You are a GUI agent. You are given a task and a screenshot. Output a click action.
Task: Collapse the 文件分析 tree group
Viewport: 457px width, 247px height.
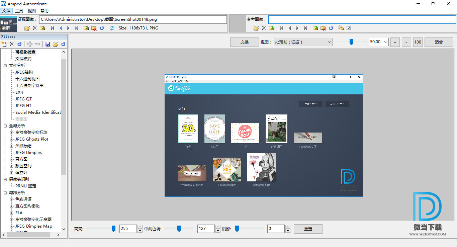pos(5,66)
